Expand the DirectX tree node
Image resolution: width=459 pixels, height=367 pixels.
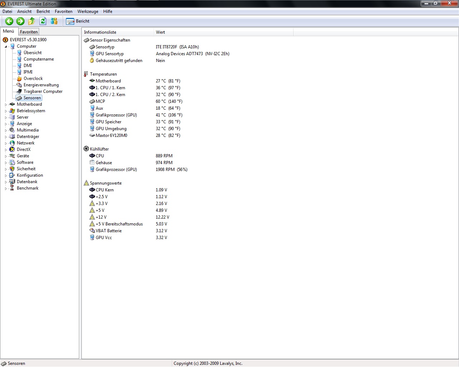pos(6,150)
